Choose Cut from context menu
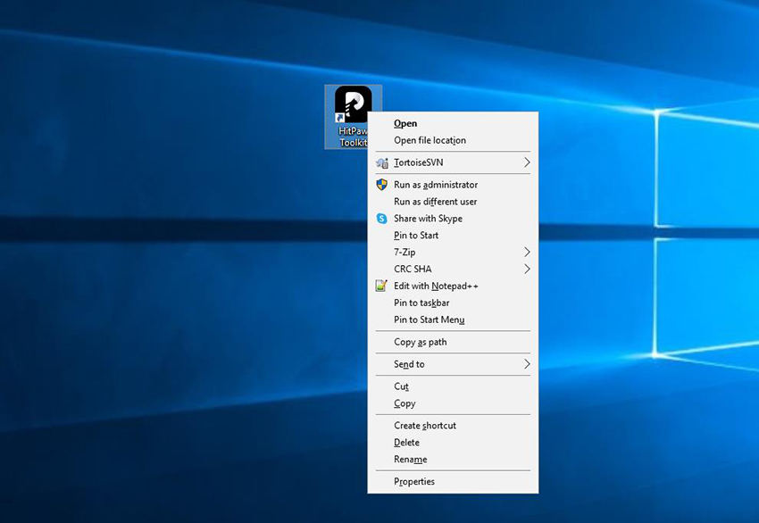The height and width of the screenshot is (523, 759). [x=401, y=386]
